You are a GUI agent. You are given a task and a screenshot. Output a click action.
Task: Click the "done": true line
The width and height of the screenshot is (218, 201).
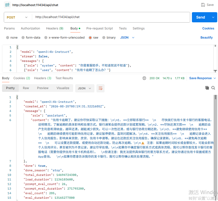coord(35,166)
